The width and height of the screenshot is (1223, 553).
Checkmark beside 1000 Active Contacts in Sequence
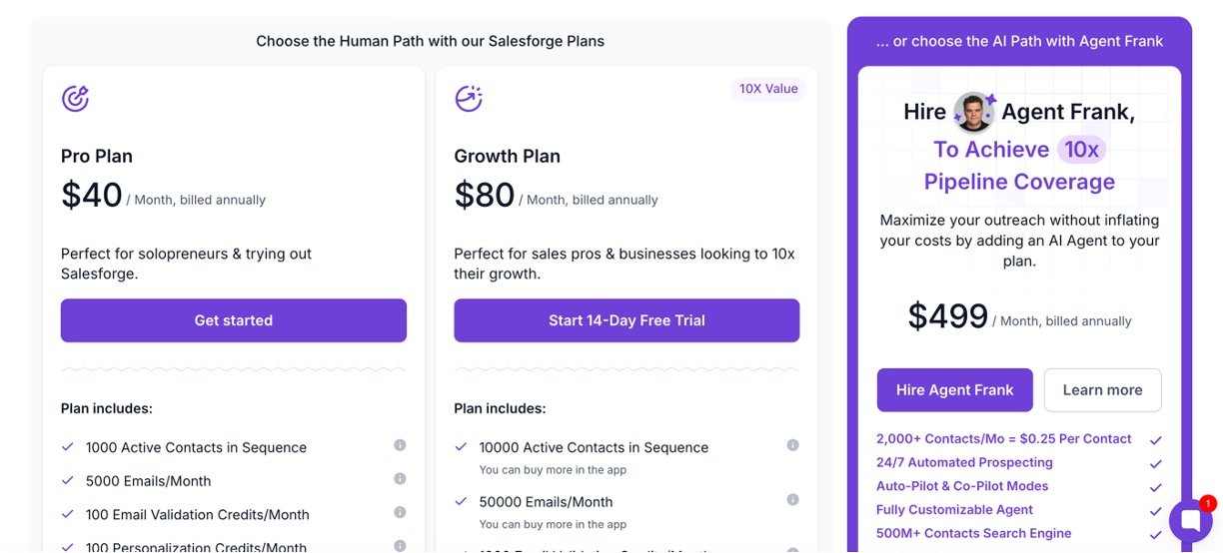[x=68, y=447]
